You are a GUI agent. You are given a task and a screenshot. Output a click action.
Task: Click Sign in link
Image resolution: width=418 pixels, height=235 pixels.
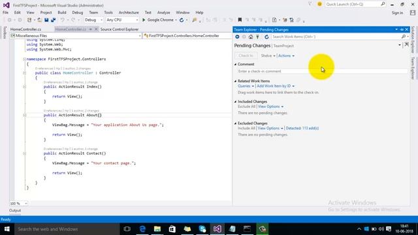tap(397, 13)
